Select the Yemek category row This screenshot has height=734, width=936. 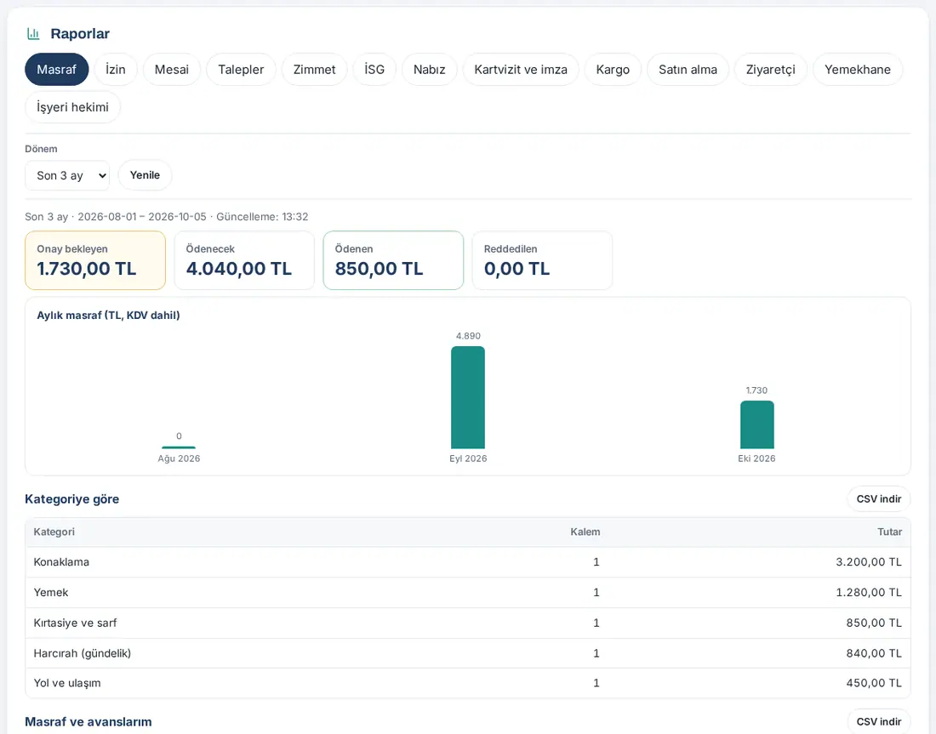pos(468,593)
